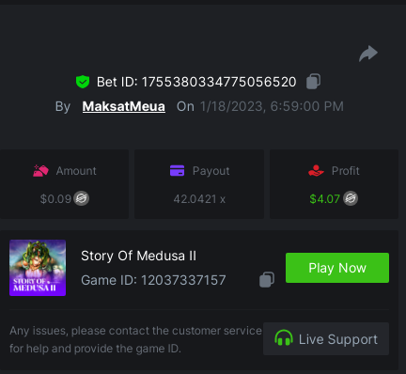406x374 pixels.
Task: Click the red Profit hand icon
Action: click(x=316, y=171)
